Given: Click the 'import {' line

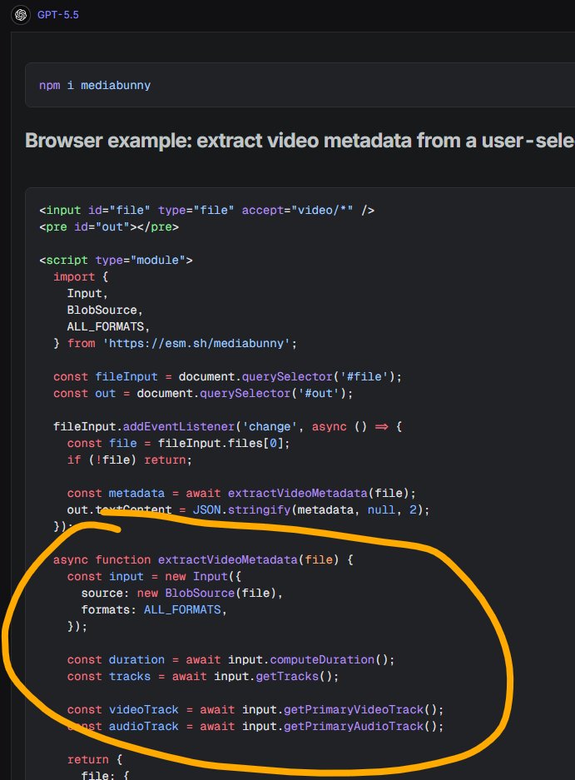Looking at the screenshot, I should (x=81, y=276).
